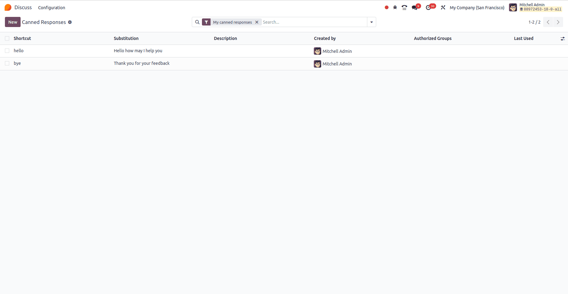Open the column options icon in list header
This screenshot has height=294, width=568.
pyautogui.click(x=563, y=38)
